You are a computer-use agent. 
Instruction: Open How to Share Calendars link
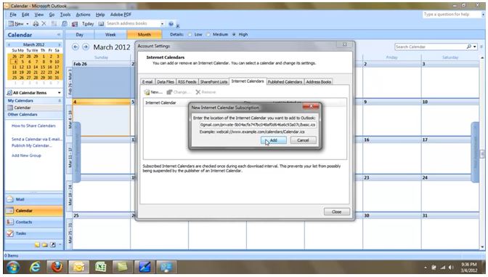click(33, 126)
